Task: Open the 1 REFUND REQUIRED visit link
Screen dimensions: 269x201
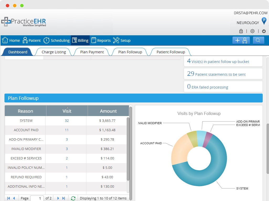Action: (67, 177)
